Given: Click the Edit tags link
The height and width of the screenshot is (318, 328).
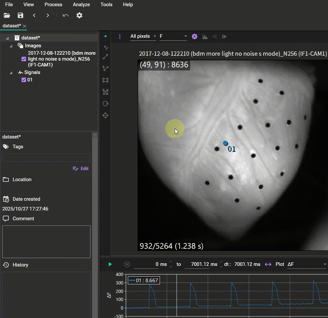Looking at the screenshot, I should 81,168.
